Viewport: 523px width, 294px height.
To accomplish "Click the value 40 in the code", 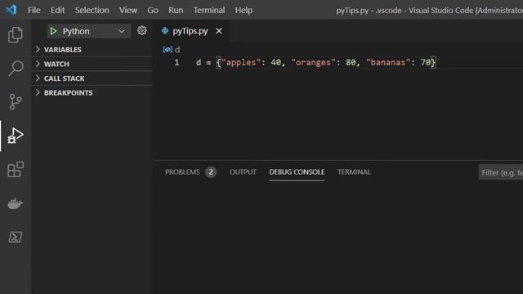I will (276, 62).
